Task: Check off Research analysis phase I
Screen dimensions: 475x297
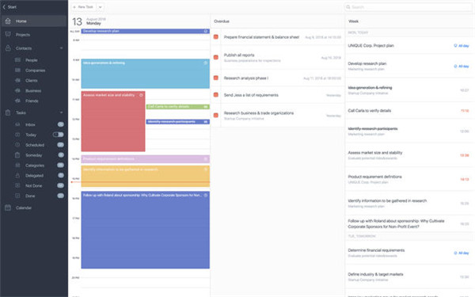Action: pos(216,78)
